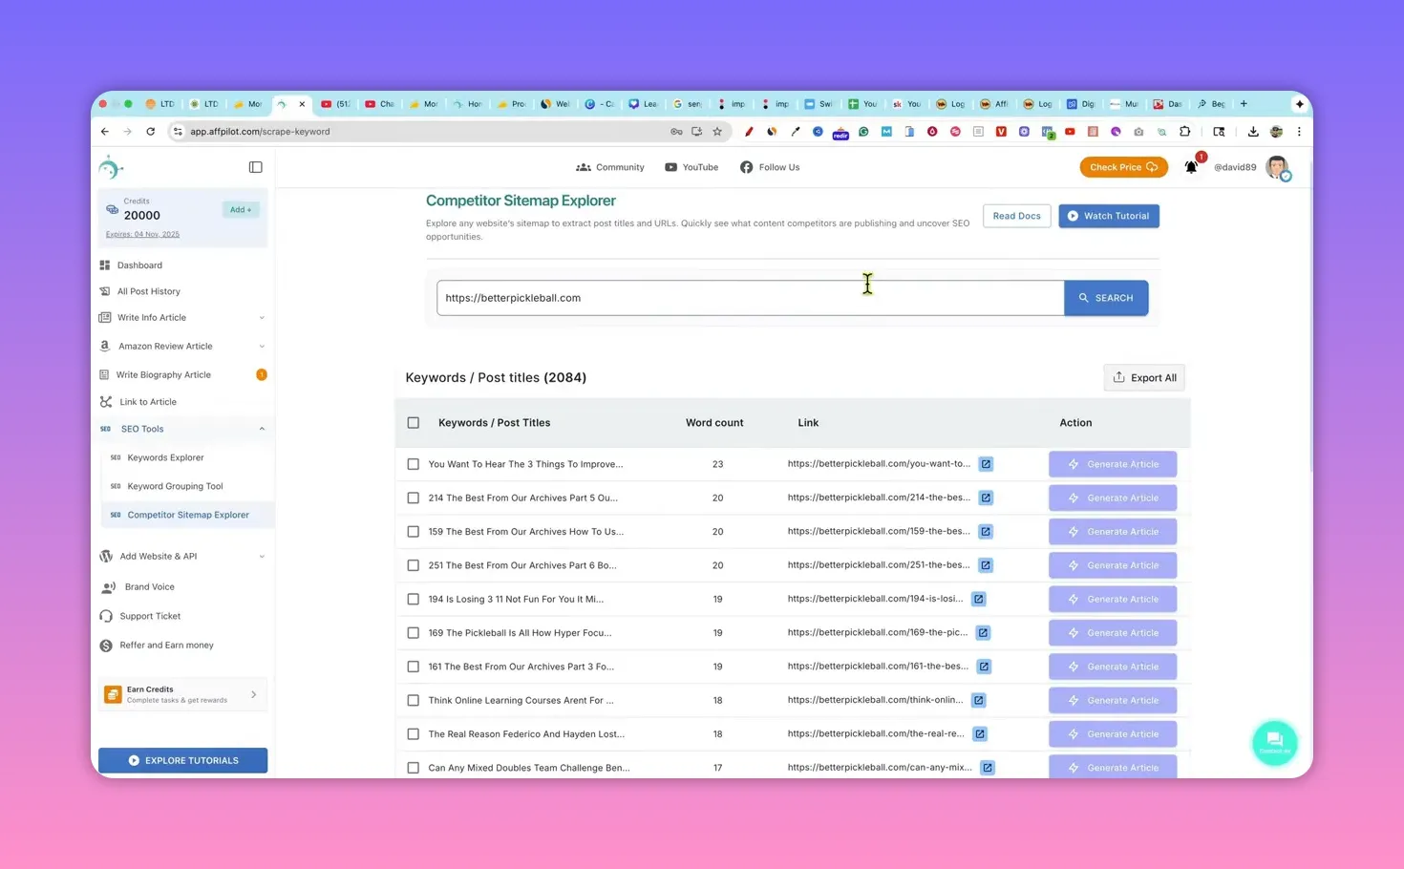Check the select-all keywords checkbox
The height and width of the screenshot is (869, 1404).
click(x=414, y=422)
